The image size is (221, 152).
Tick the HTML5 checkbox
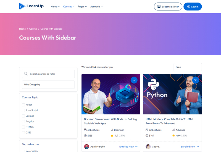23,127
